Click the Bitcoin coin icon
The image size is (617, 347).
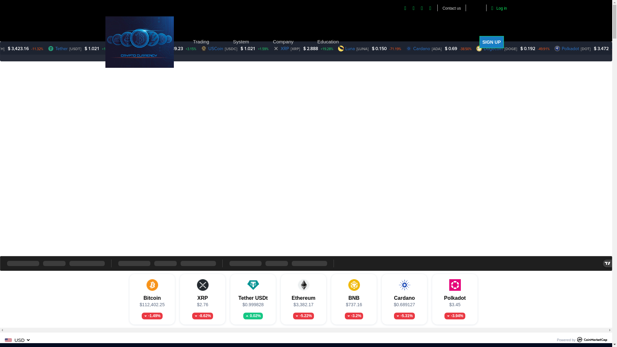152,285
